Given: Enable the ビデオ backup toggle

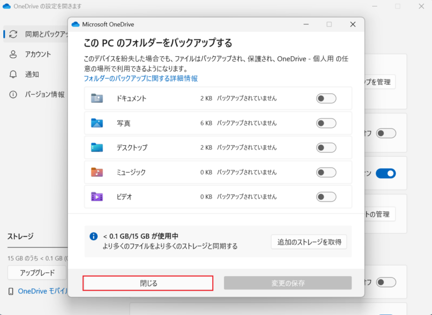Looking at the screenshot, I should (x=326, y=197).
